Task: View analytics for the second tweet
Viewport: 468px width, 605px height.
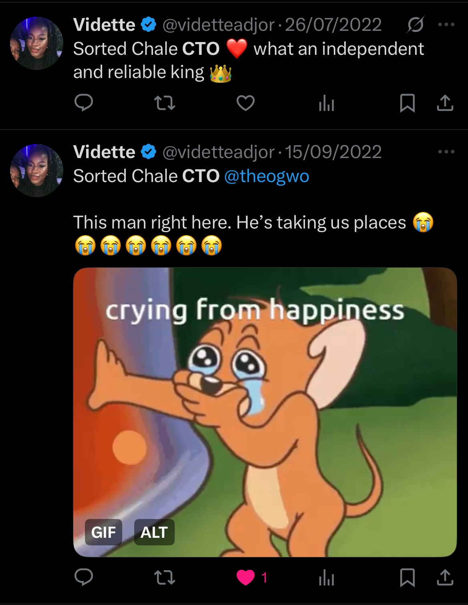Action: pyautogui.click(x=326, y=578)
